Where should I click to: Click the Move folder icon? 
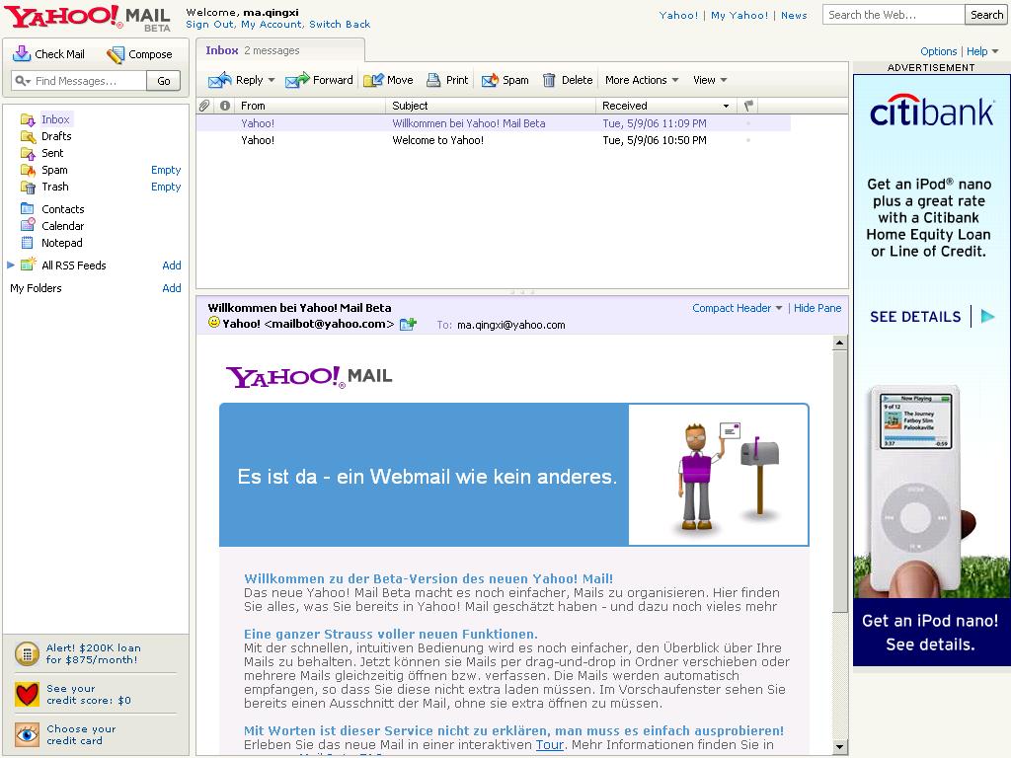pyautogui.click(x=373, y=80)
